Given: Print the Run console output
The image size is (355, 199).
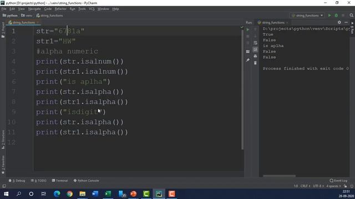Looking at the screenshot, I should point(255,56).
